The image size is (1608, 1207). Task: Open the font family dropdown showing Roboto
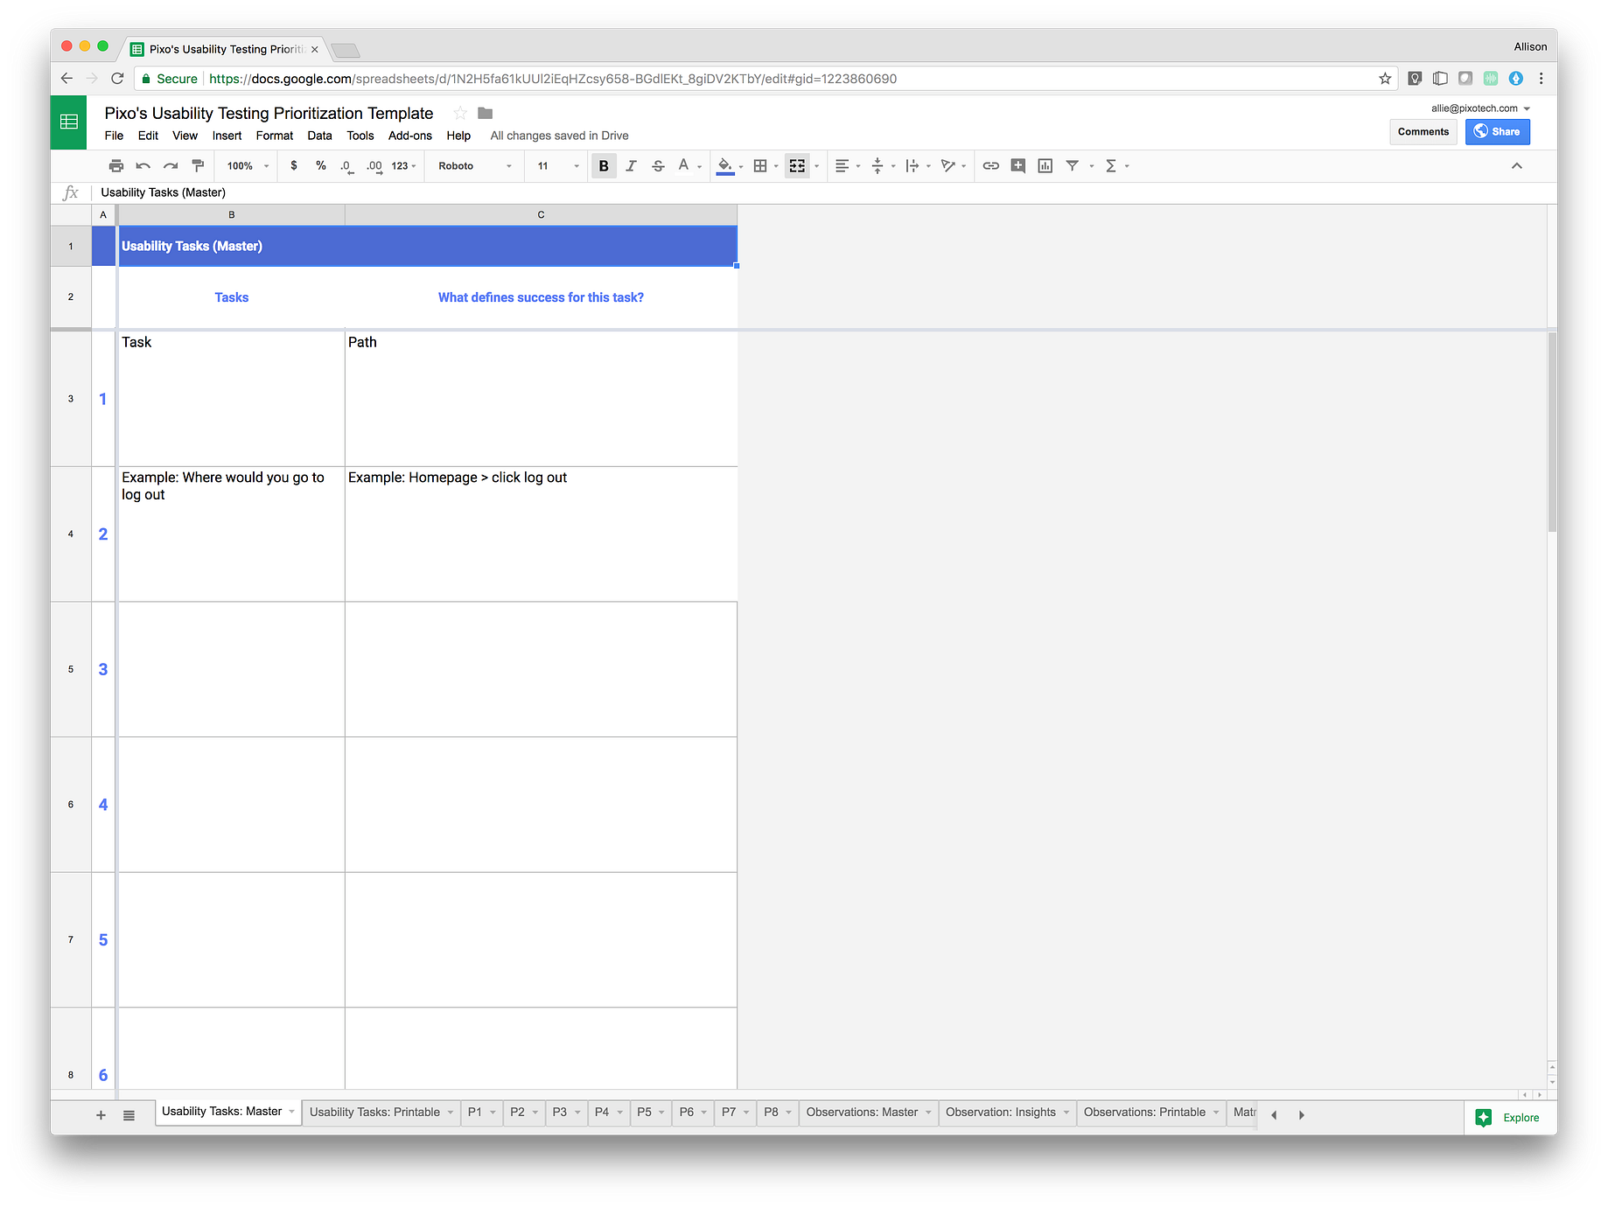point(472,165)
